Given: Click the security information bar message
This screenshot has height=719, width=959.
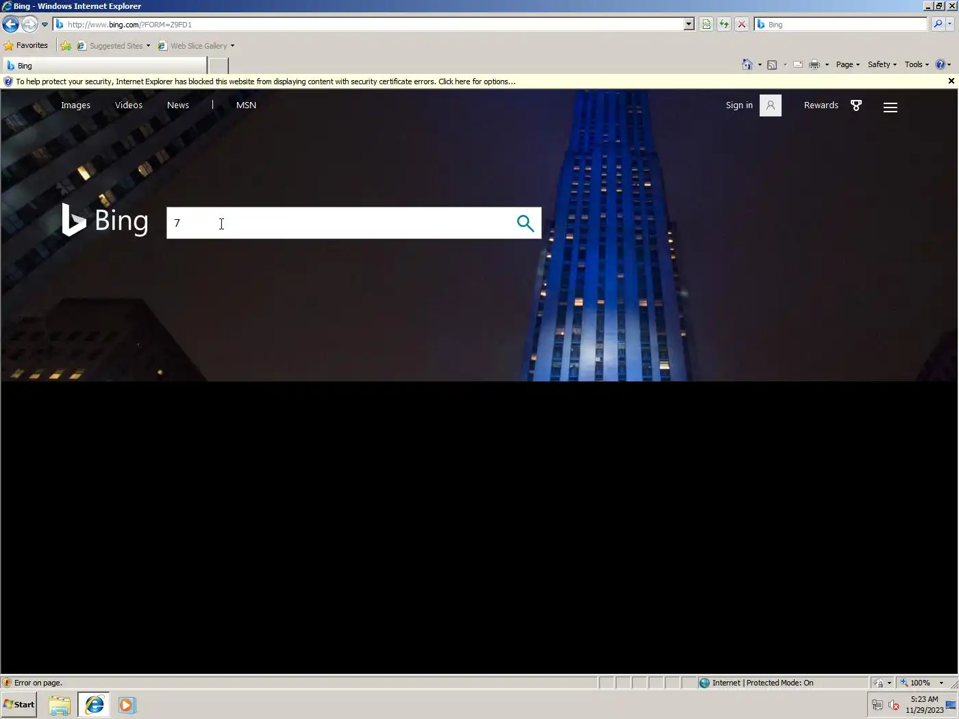Looking at the screenshot, I should coord(266,81).
